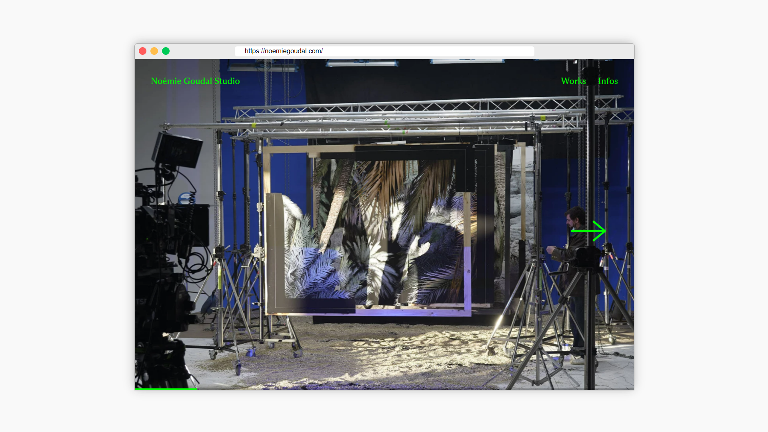Open the Infos menu item
The image size is (768, 432).
[x=608, y=81]
